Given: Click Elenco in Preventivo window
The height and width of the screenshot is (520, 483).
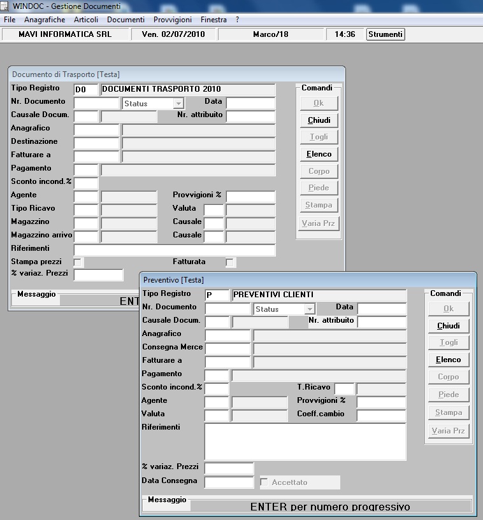Looking at the screenshot, I should (449, 360).
